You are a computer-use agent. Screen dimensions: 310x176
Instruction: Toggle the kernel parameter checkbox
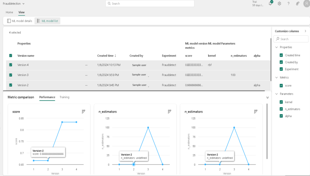pos(281,102)
